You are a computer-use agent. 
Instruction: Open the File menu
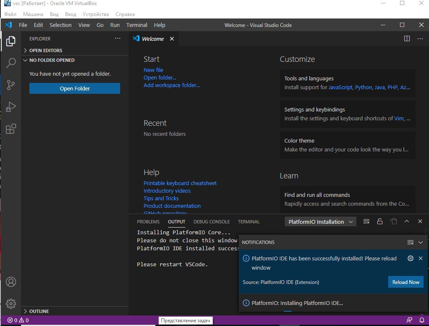click(x=23, y=25)
